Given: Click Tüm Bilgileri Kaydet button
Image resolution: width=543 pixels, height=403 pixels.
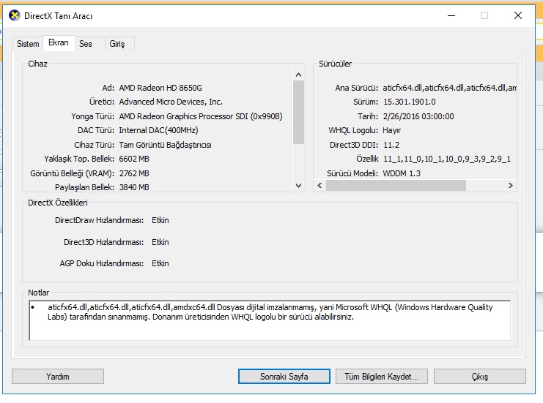Looking at the screenshot, I should click(x=381, y=377).
